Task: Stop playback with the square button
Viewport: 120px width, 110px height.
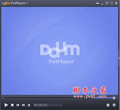Action: coord(12,105)
